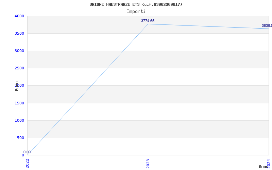Click the 3636 data label at 2024

(267, 26)
